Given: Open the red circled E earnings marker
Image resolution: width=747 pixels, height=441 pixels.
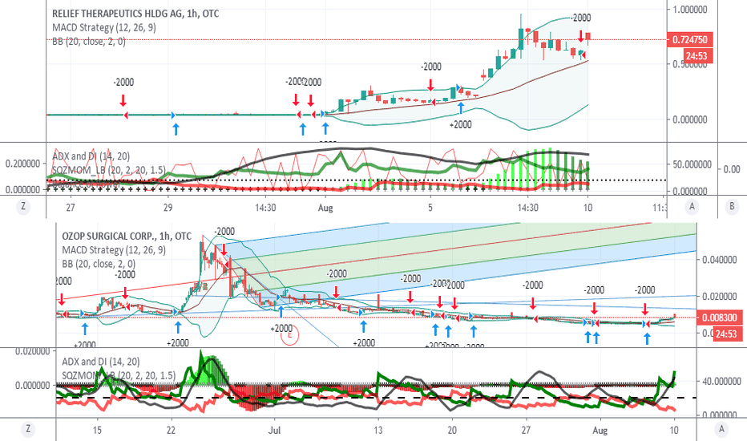Looking at the screenshot, I should pos(289,335).
